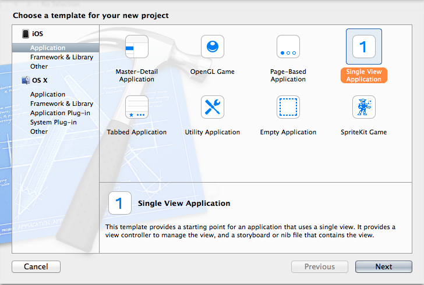
Task: Select the Master-Detail Application template icon
Action: pos(137,47)
